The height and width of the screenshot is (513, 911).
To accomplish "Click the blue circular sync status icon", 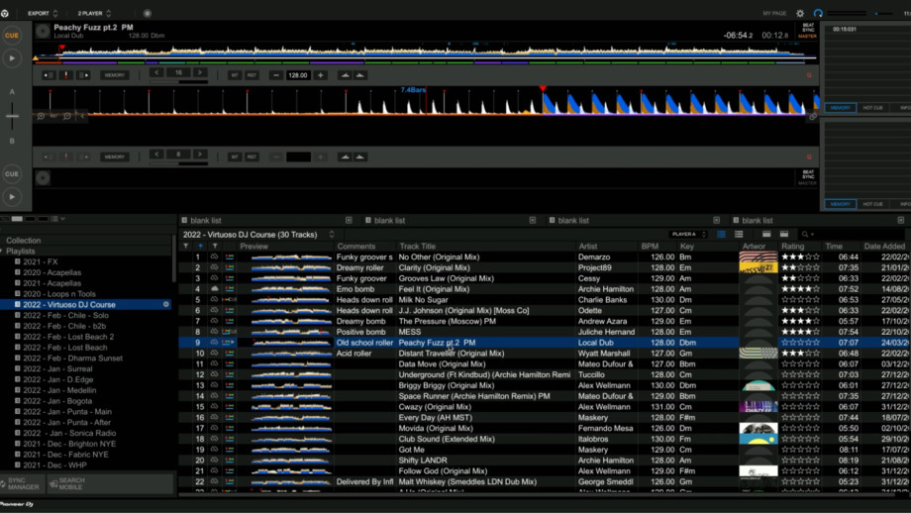I will [818, 13].
